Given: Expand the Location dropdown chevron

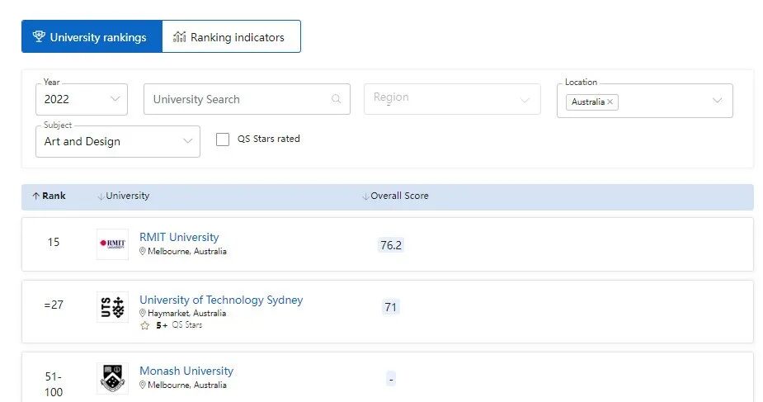Looking at the screenshot, I should pyautogui.click(x=717, y=101).
